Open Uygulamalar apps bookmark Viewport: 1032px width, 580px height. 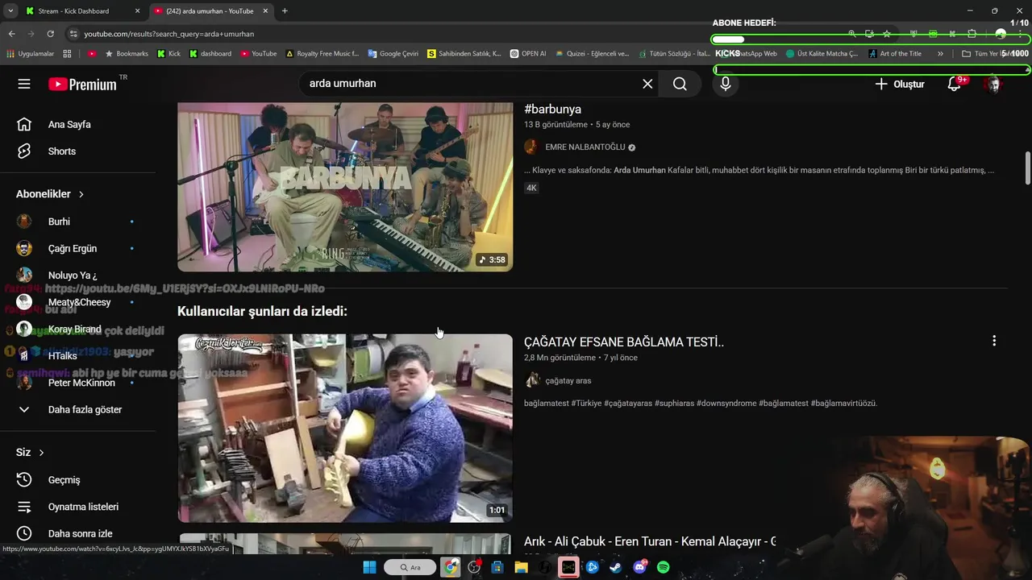30,54
